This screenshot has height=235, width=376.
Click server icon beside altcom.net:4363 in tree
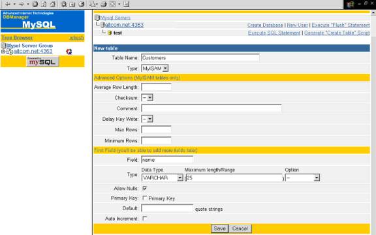pyautogui.click(x=9, y=52)
